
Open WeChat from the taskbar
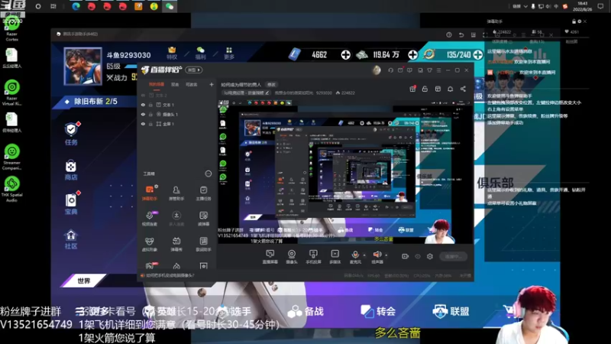click(x=170, y=6)
